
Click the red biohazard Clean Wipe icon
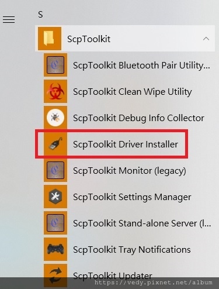55,91
